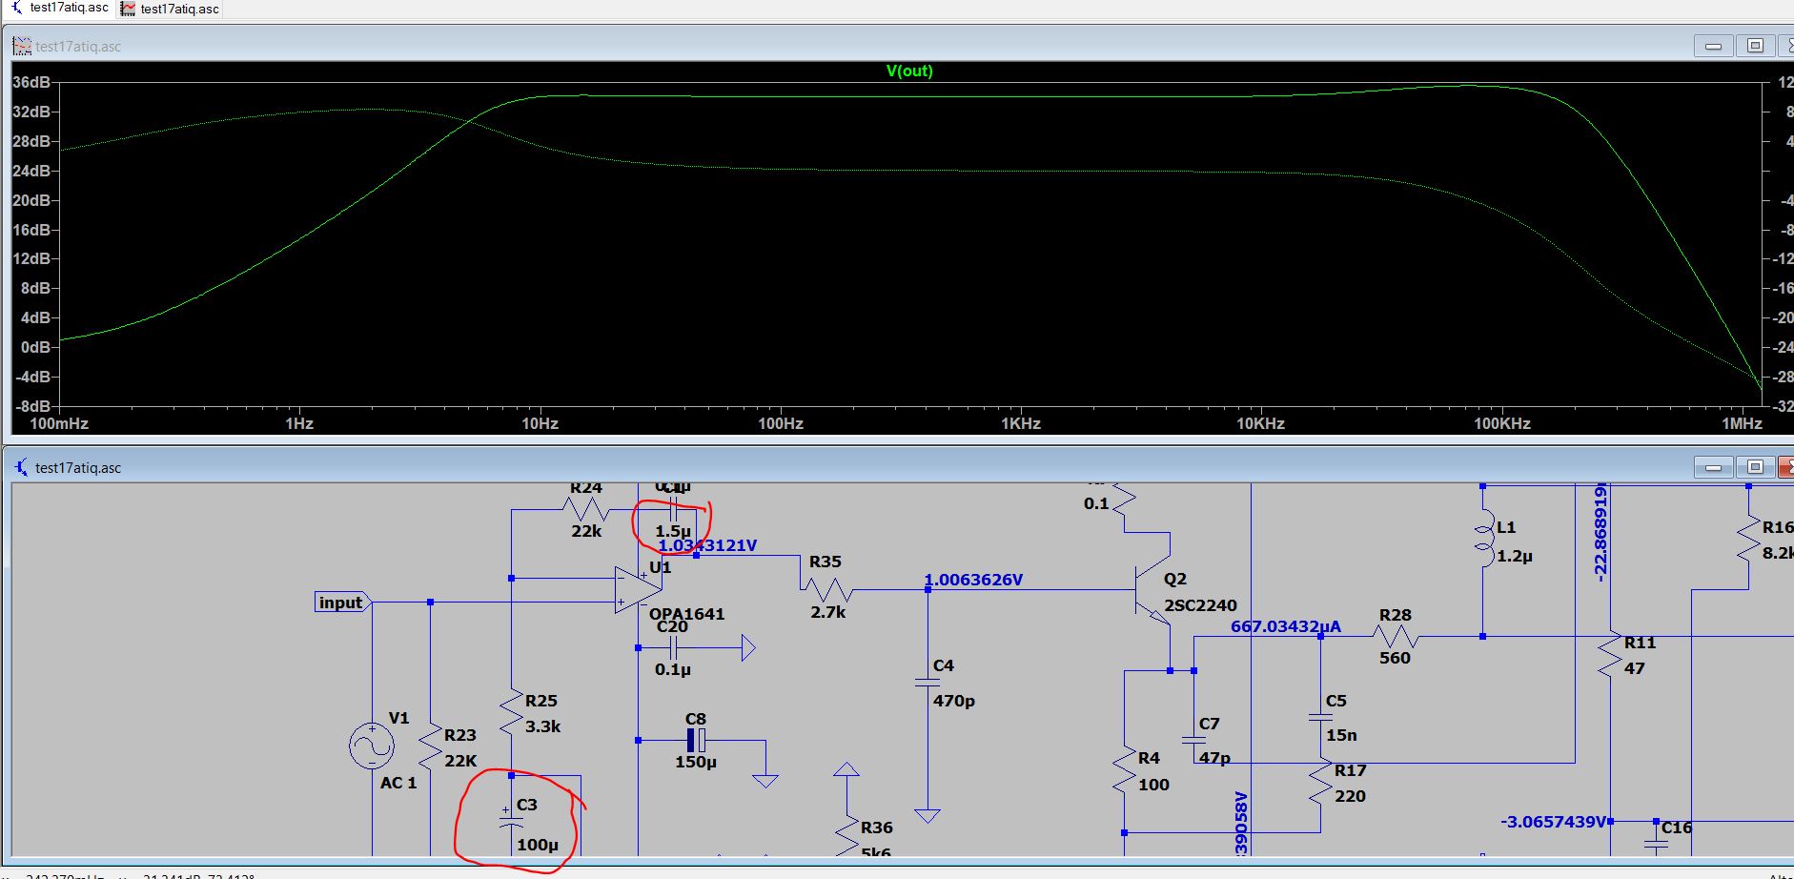Viewport: 1794px width, 879px height.
Task: Click the 1KHz frequency axis label
Action: [x=1020, y=423]
